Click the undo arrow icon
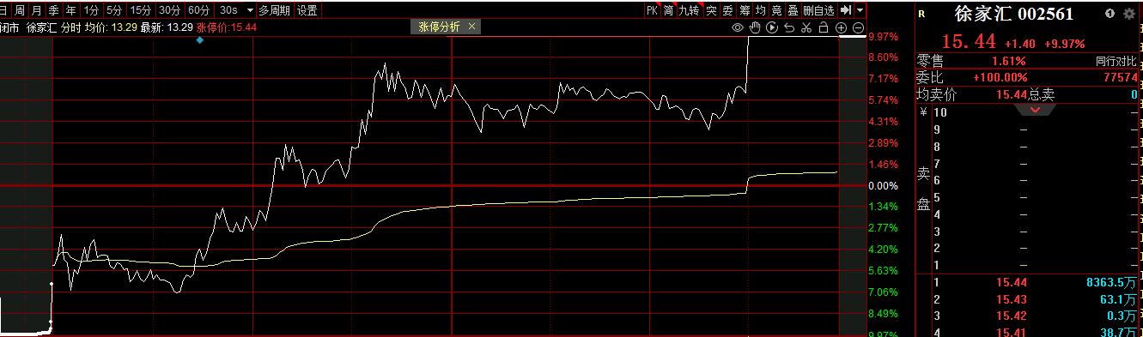Screen dimensions: 1143x337 [x=789, y=27]
